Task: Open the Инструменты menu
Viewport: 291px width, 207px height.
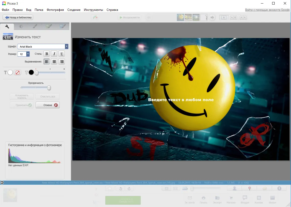Action: point(93,10)
